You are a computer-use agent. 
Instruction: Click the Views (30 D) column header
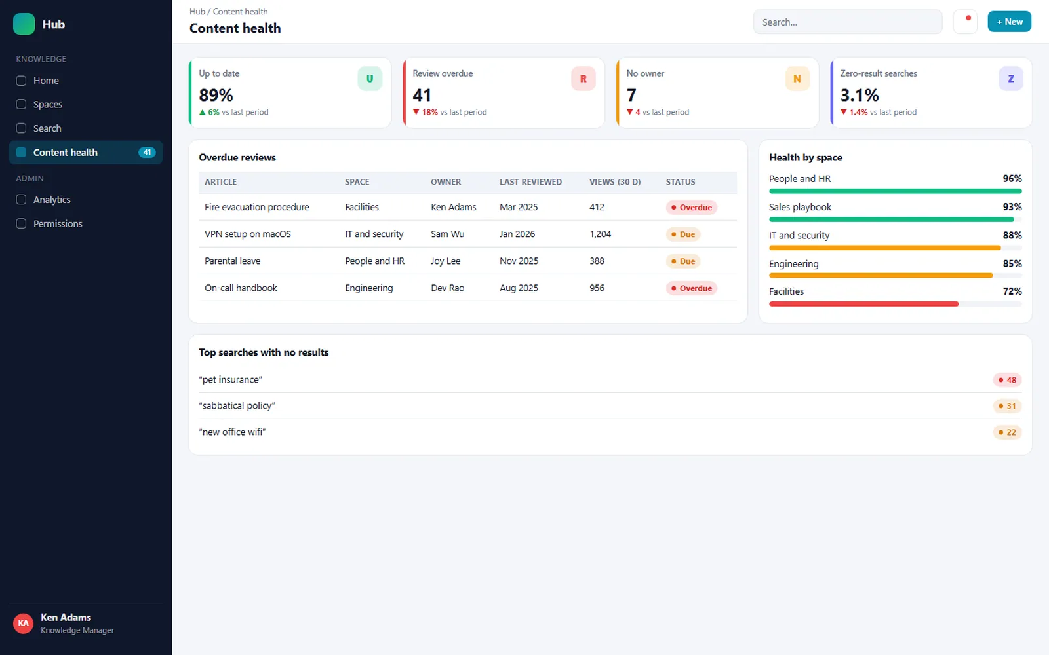click(615, 182)
